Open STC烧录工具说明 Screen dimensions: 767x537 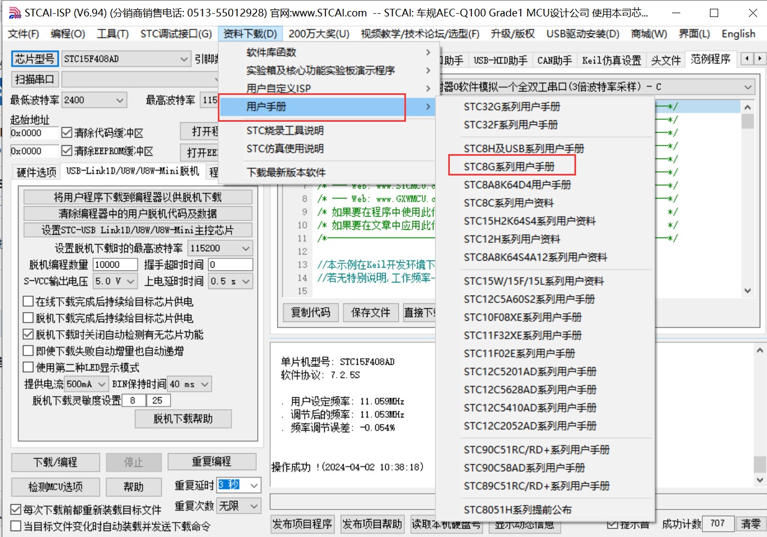click(285, 131)
